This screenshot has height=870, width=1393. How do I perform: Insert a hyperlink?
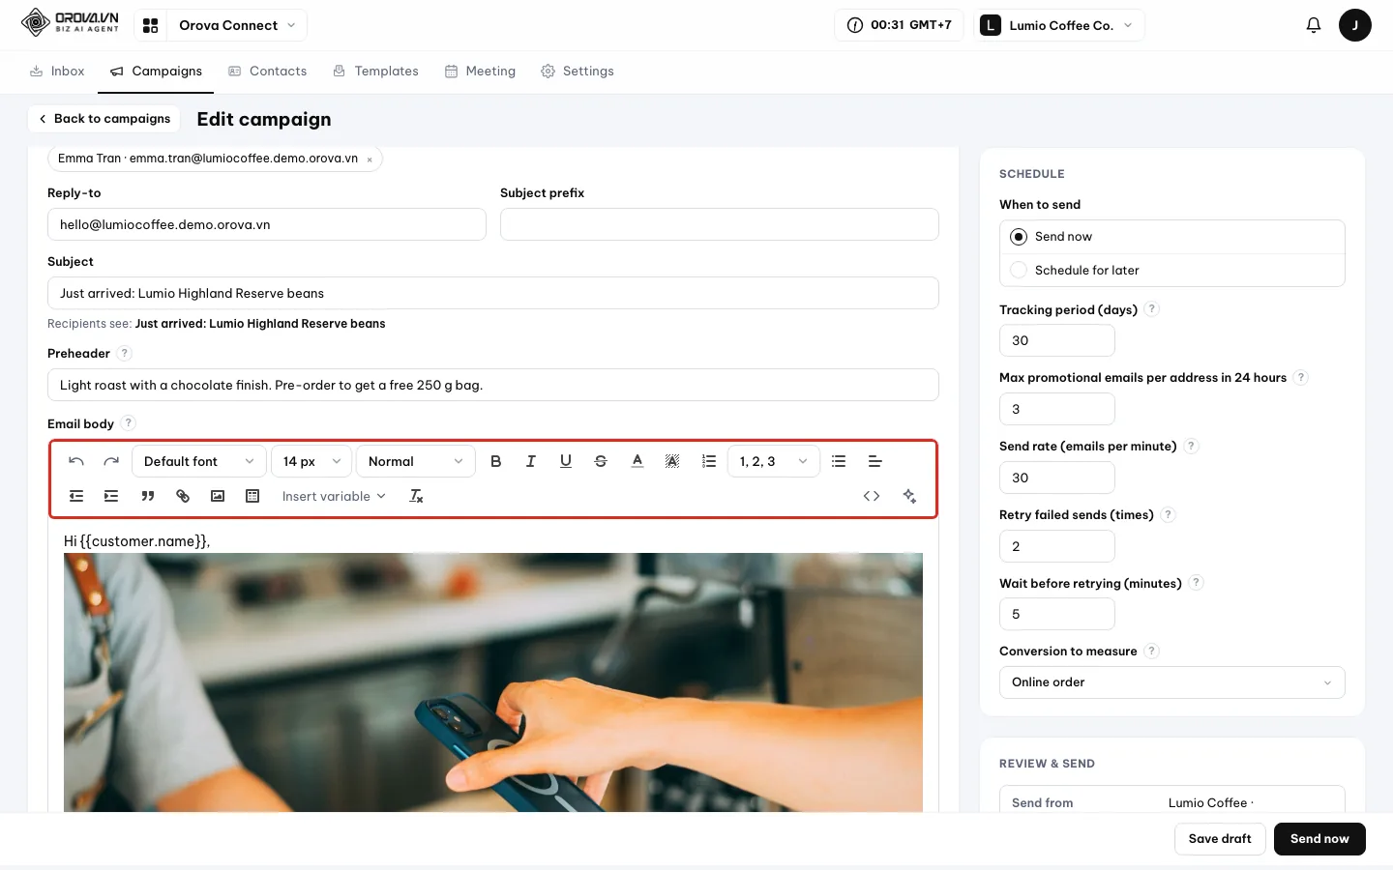pos(183,496)
